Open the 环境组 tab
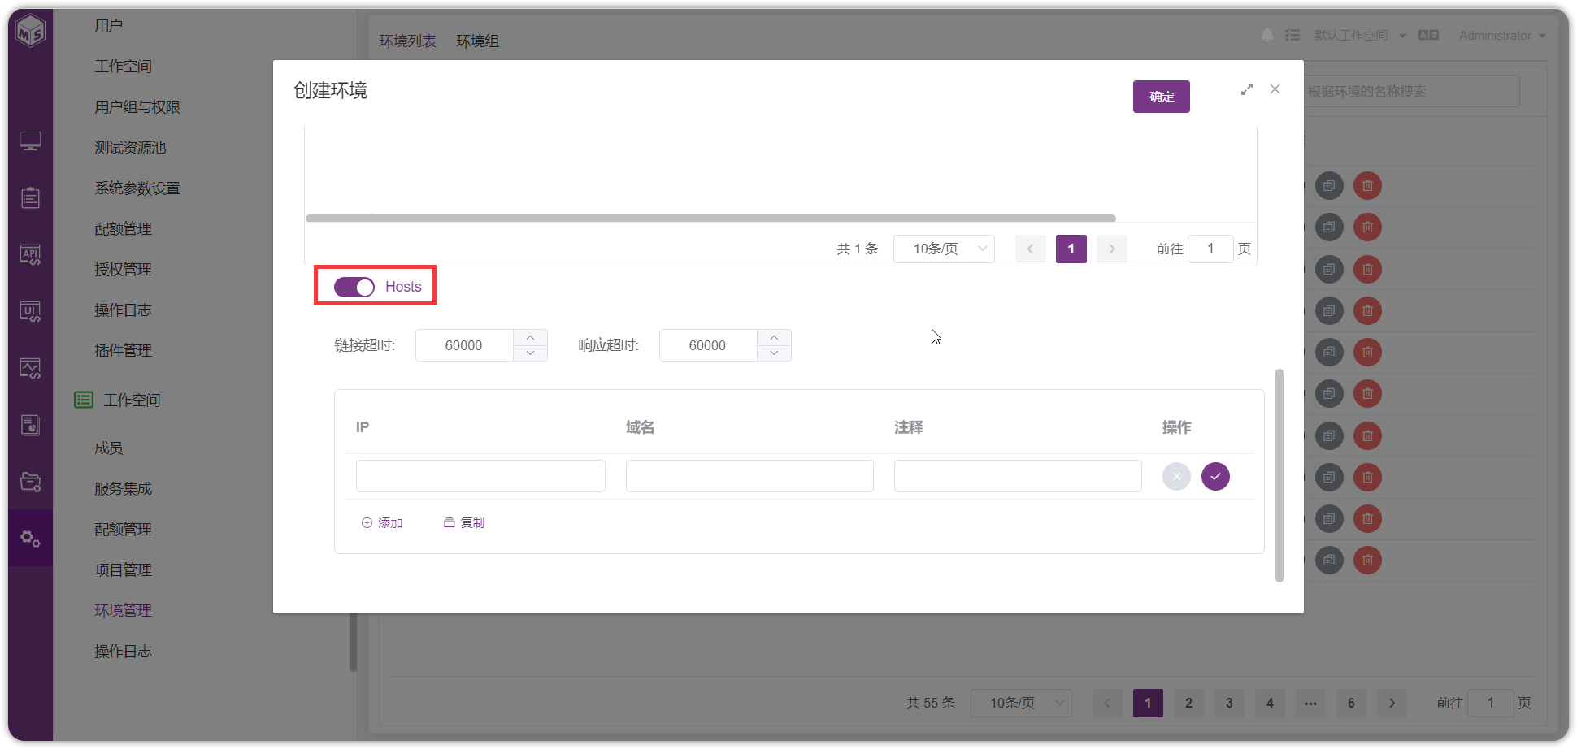 tap(477, 41)
